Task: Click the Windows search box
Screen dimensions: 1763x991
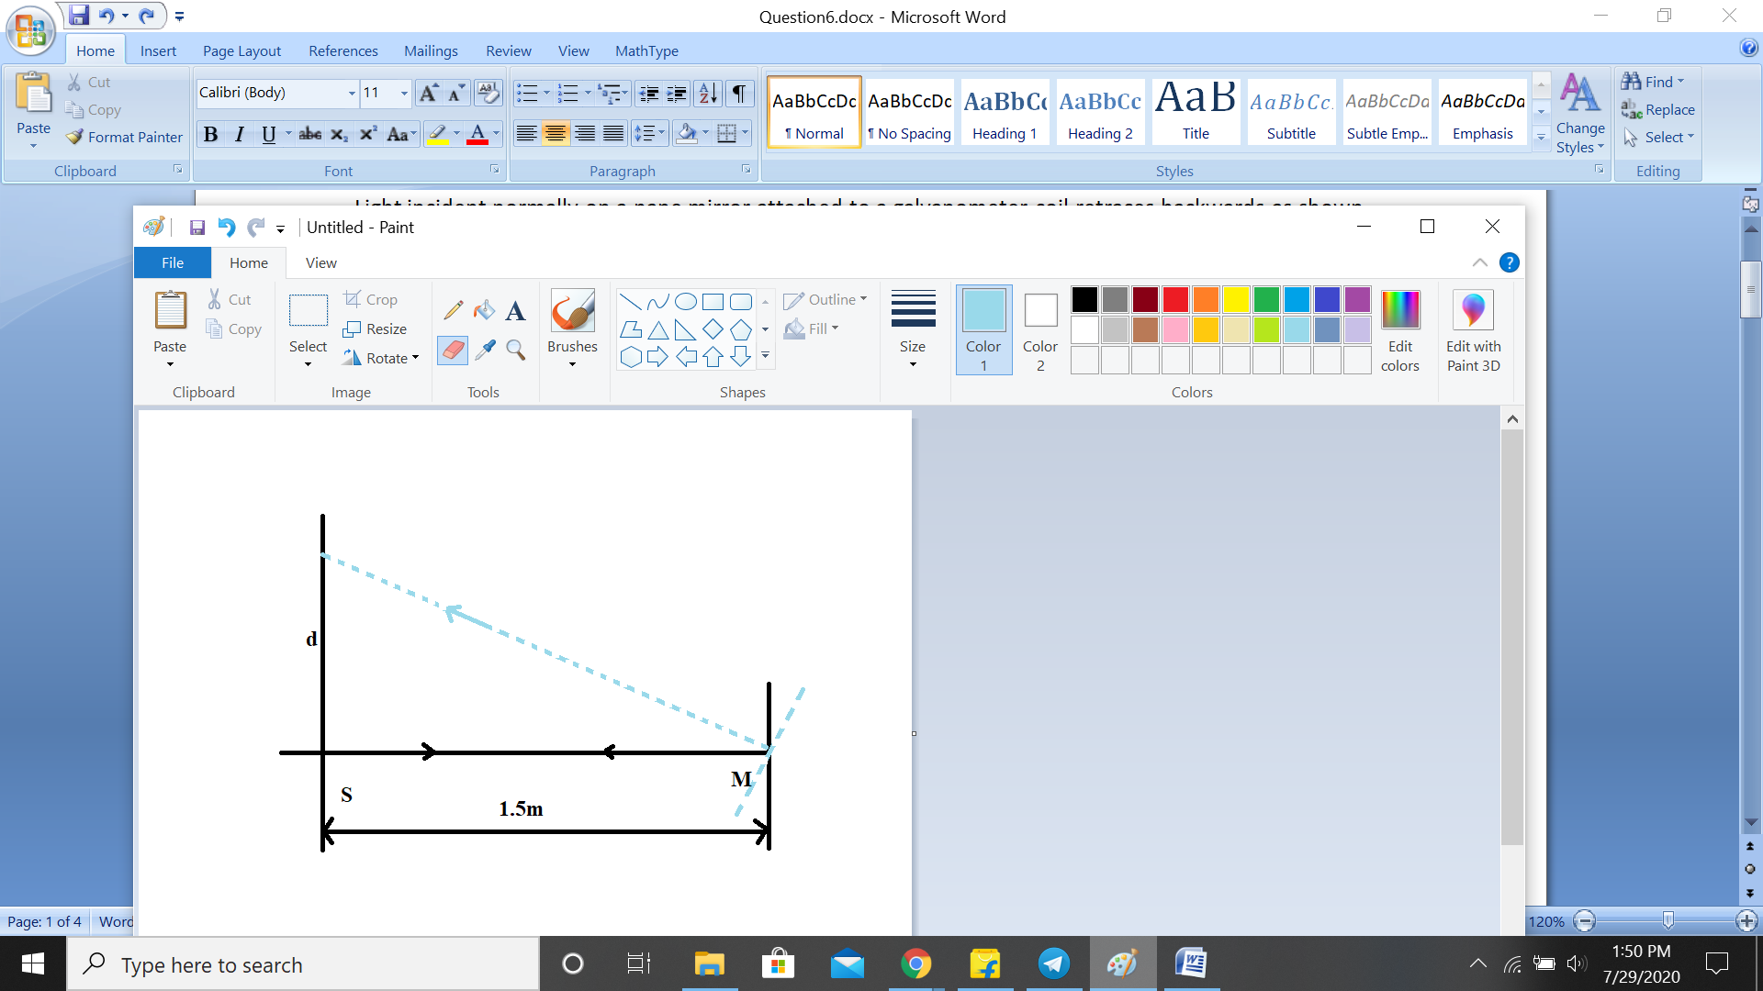Action: (x=303, y=964)
